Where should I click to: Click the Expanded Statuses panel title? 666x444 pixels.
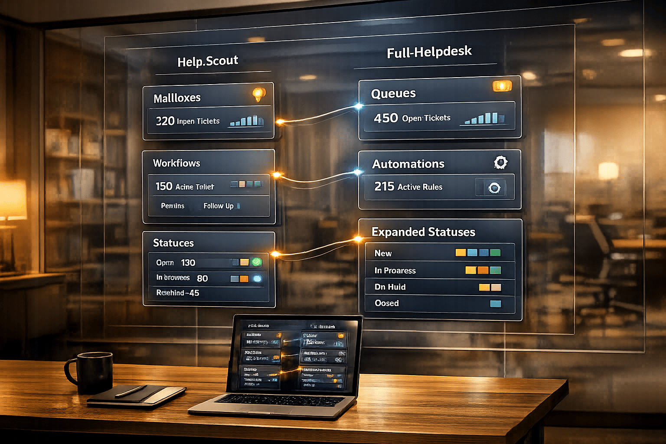423,232
